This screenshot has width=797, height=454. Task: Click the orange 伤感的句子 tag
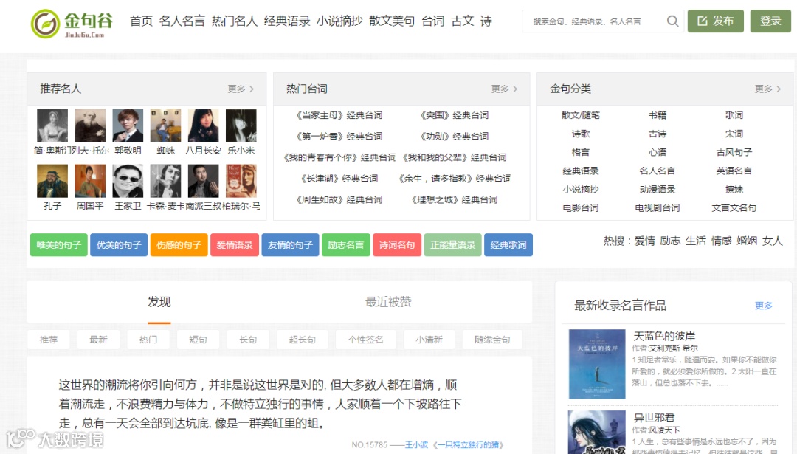(x=179, y=245)
